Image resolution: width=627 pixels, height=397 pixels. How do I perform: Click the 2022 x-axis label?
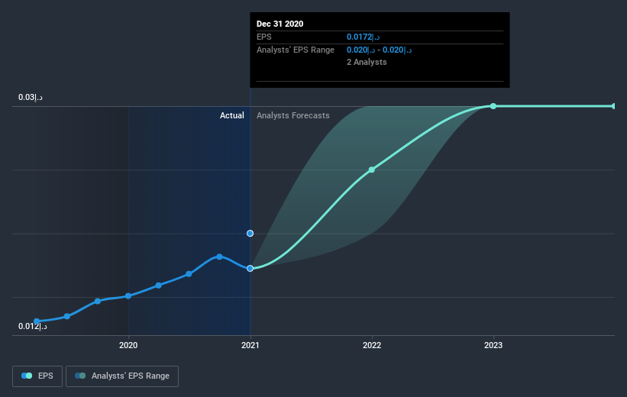point(372,345)
